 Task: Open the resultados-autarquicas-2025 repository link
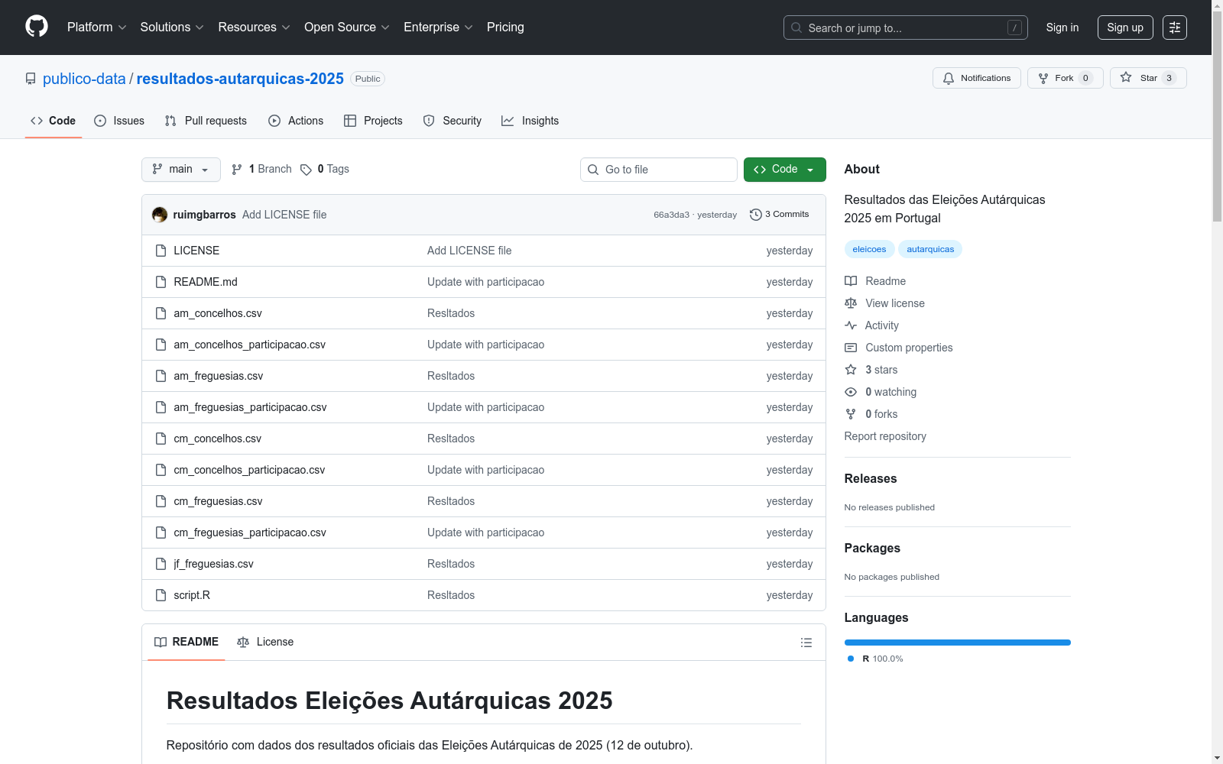pos(240,79)
